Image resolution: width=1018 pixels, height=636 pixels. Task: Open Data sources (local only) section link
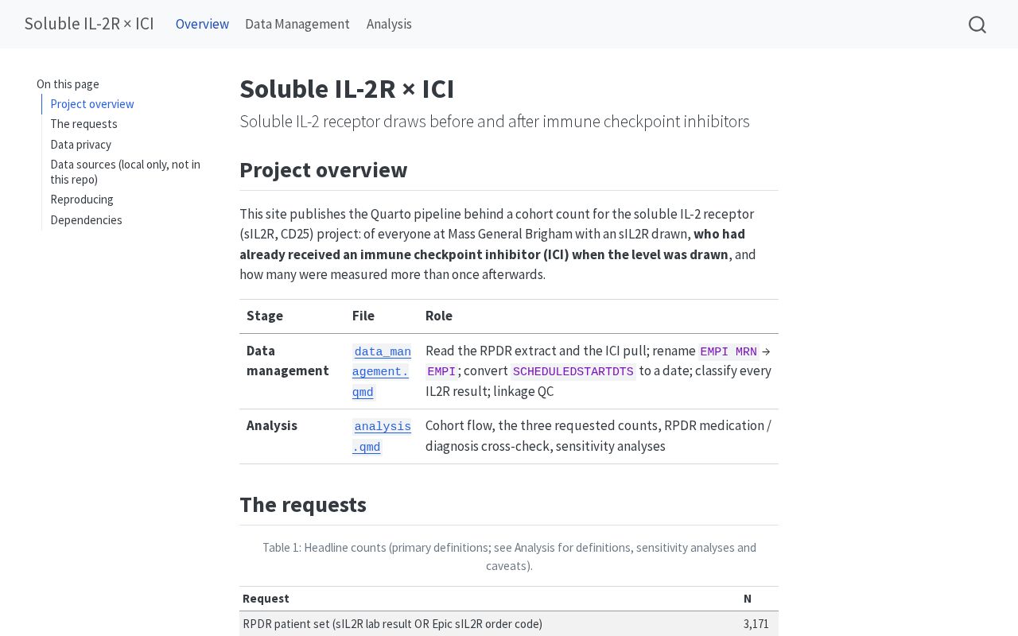(125, 172)
